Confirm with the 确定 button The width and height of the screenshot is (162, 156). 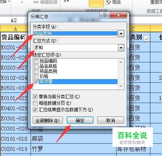click(80, 120)
